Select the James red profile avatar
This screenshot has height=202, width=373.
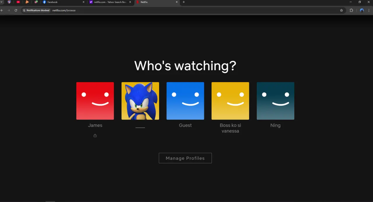pyautogui.click(x=95, y=101)
